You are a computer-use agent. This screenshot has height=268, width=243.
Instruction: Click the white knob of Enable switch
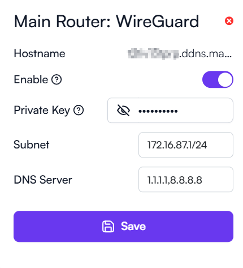(225, 79)
